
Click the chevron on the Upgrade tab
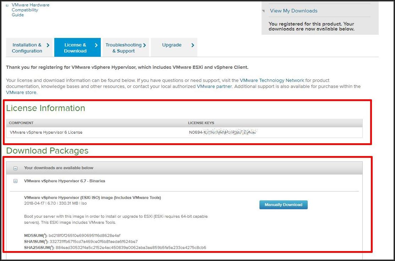point(193,45)
